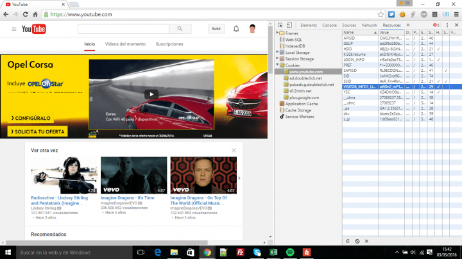
Task: Open Windows Task View icon
Action: [141, 252]
